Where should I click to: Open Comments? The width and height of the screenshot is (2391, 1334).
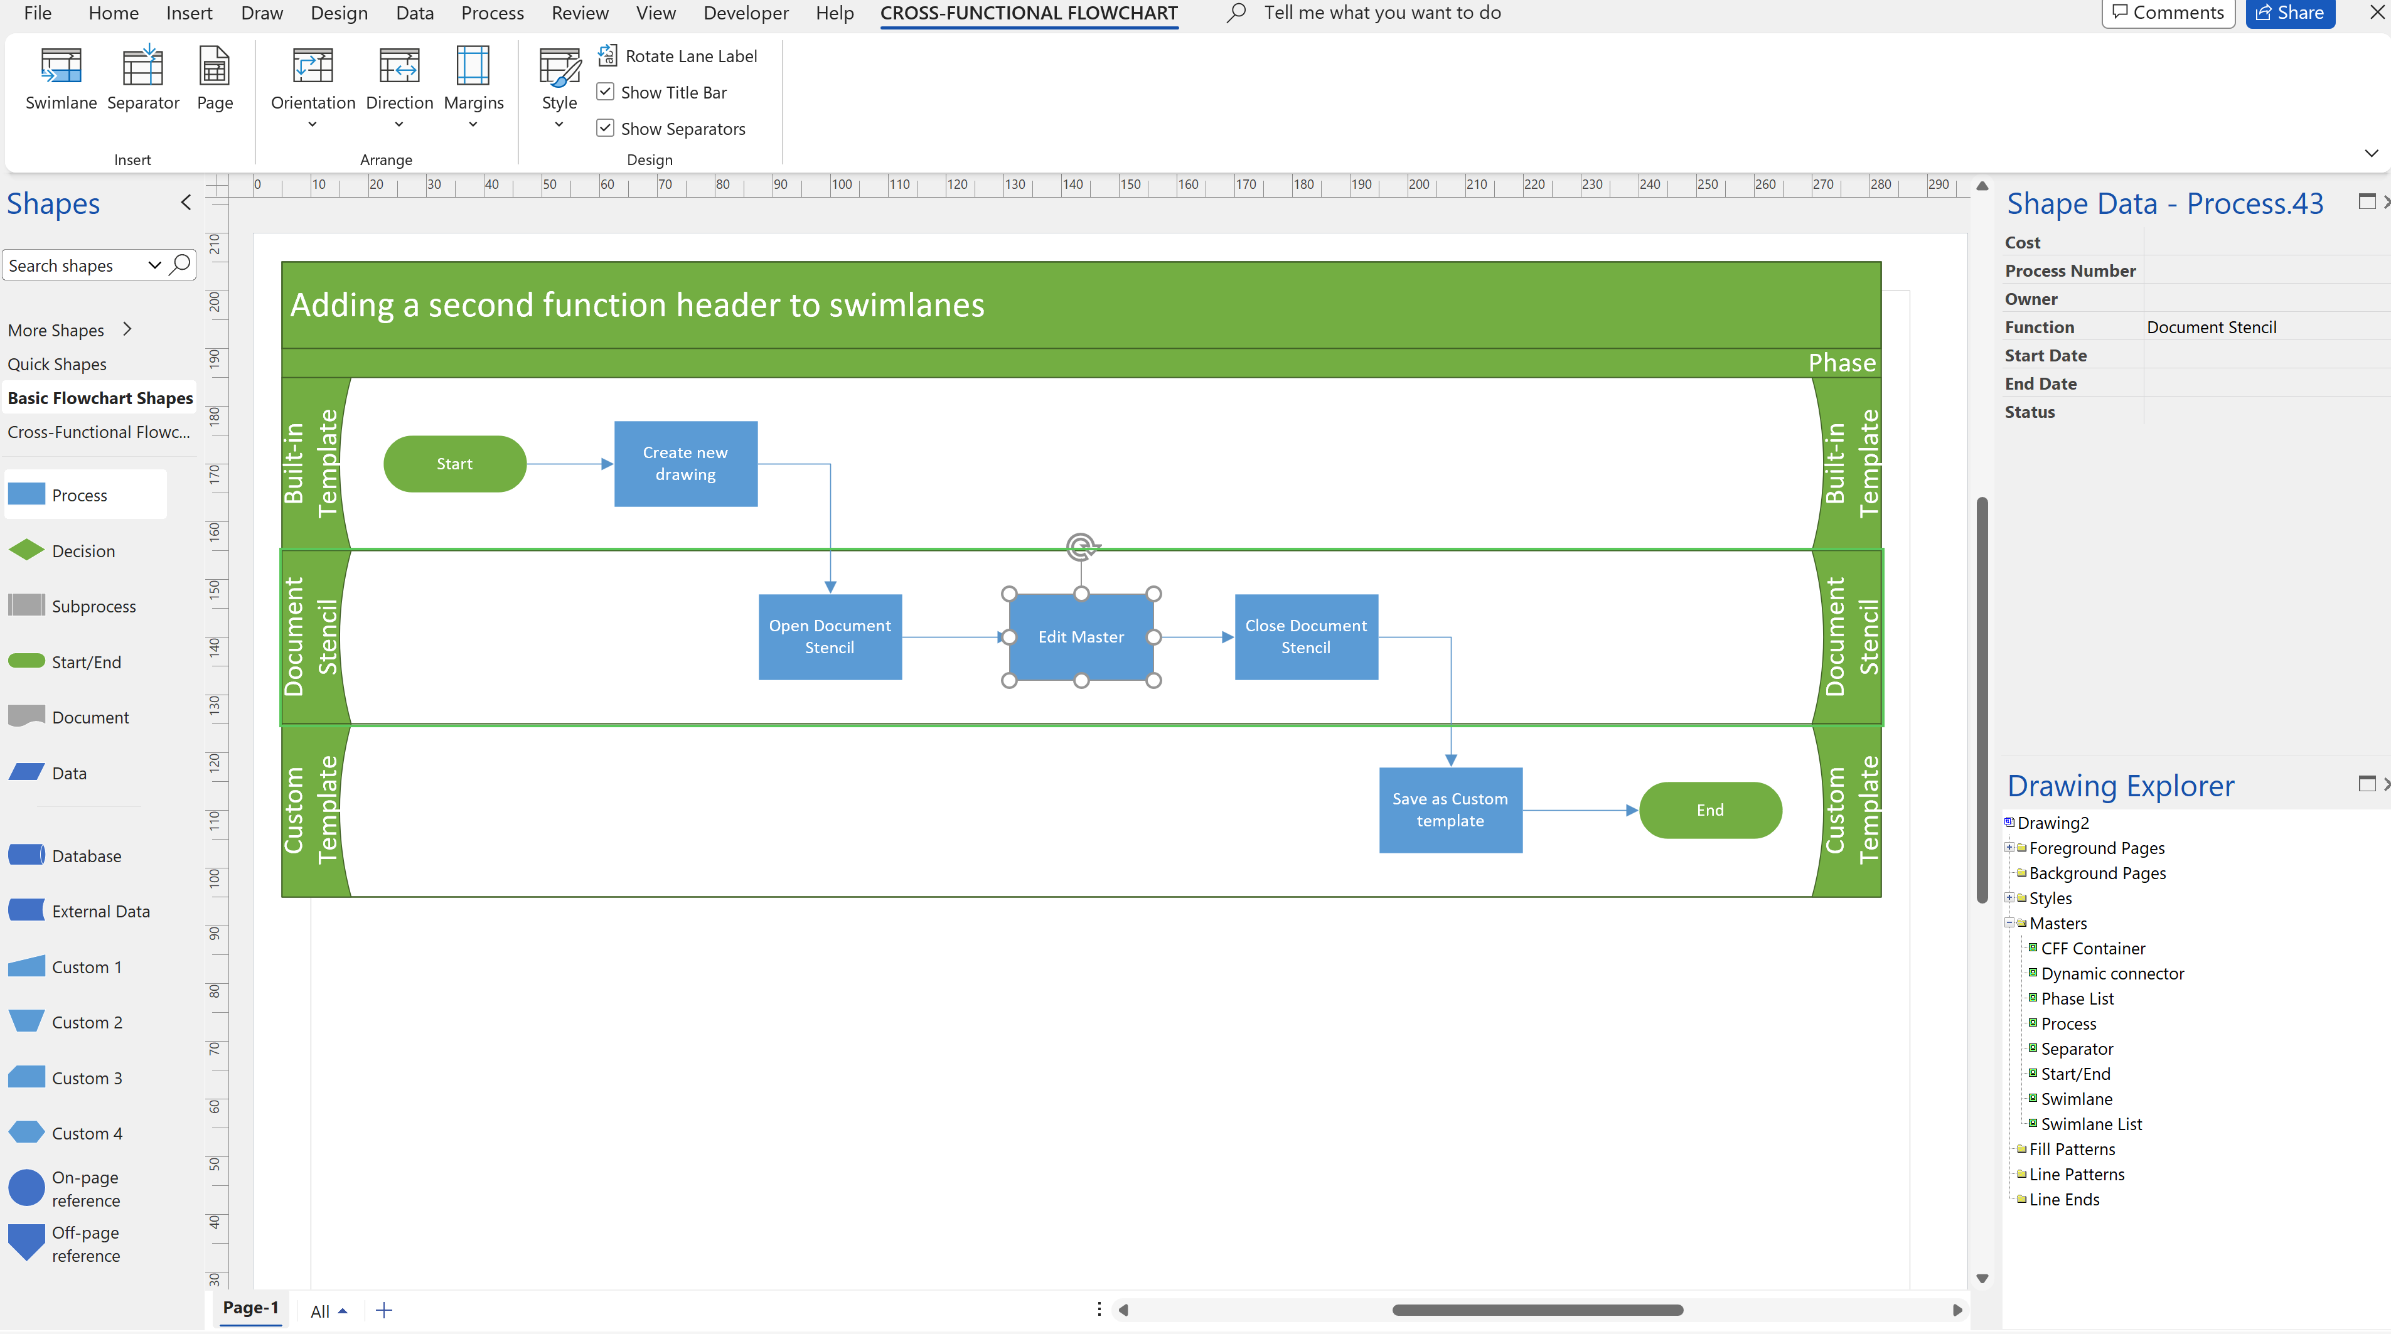click(2168, 12)
